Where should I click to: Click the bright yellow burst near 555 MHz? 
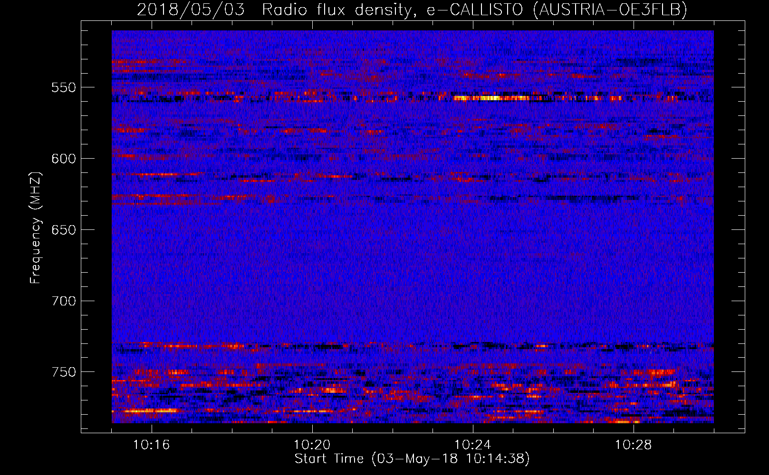[x=492, y=98]
